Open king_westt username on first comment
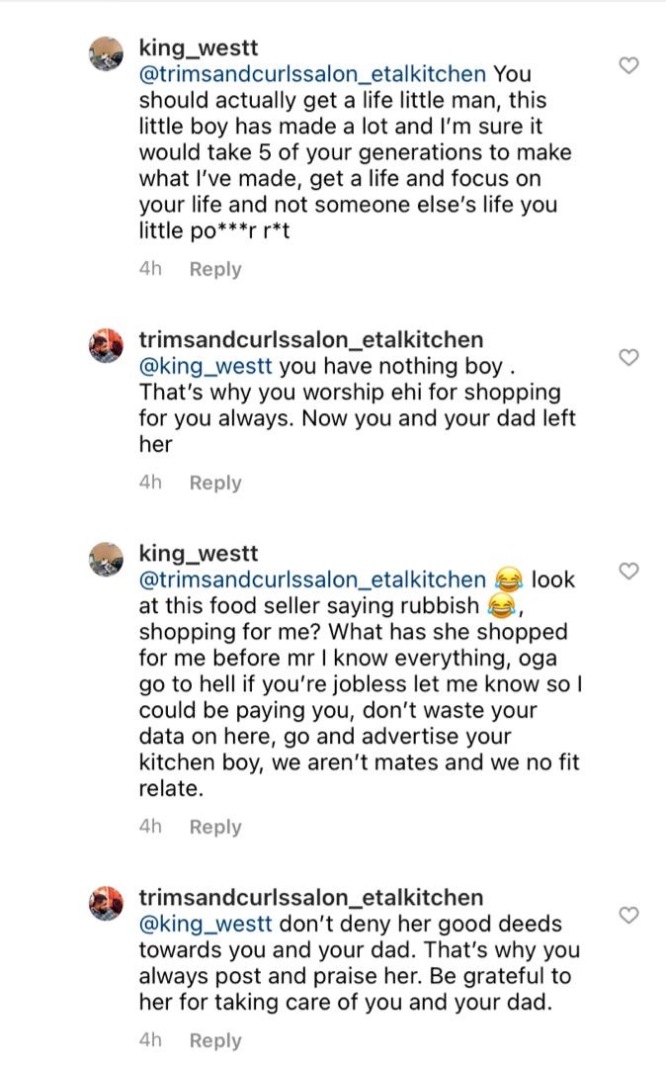666x1068 pixels. [199, 48]
